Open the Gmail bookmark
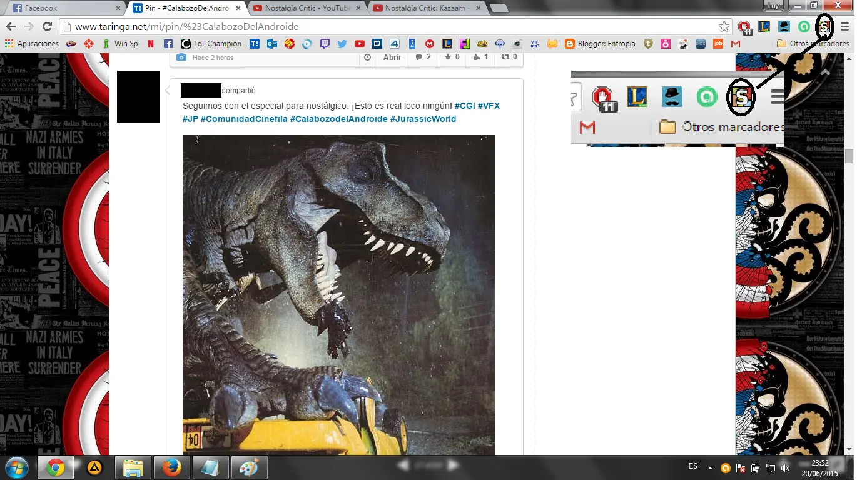The height and width of the screenshot is (480, 857). tap(736, 44)
